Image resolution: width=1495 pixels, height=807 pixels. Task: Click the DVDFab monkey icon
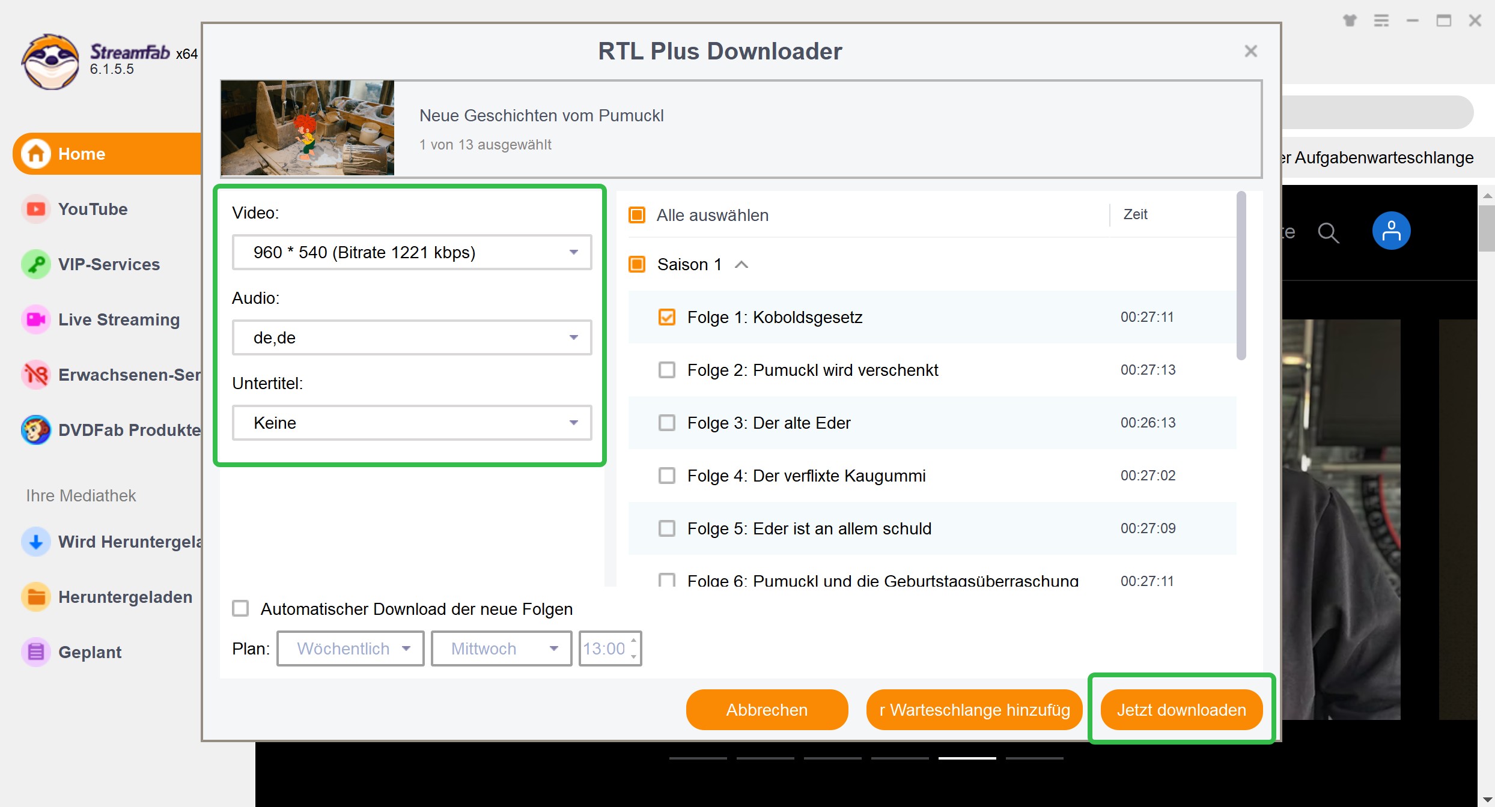click(36, 430)
